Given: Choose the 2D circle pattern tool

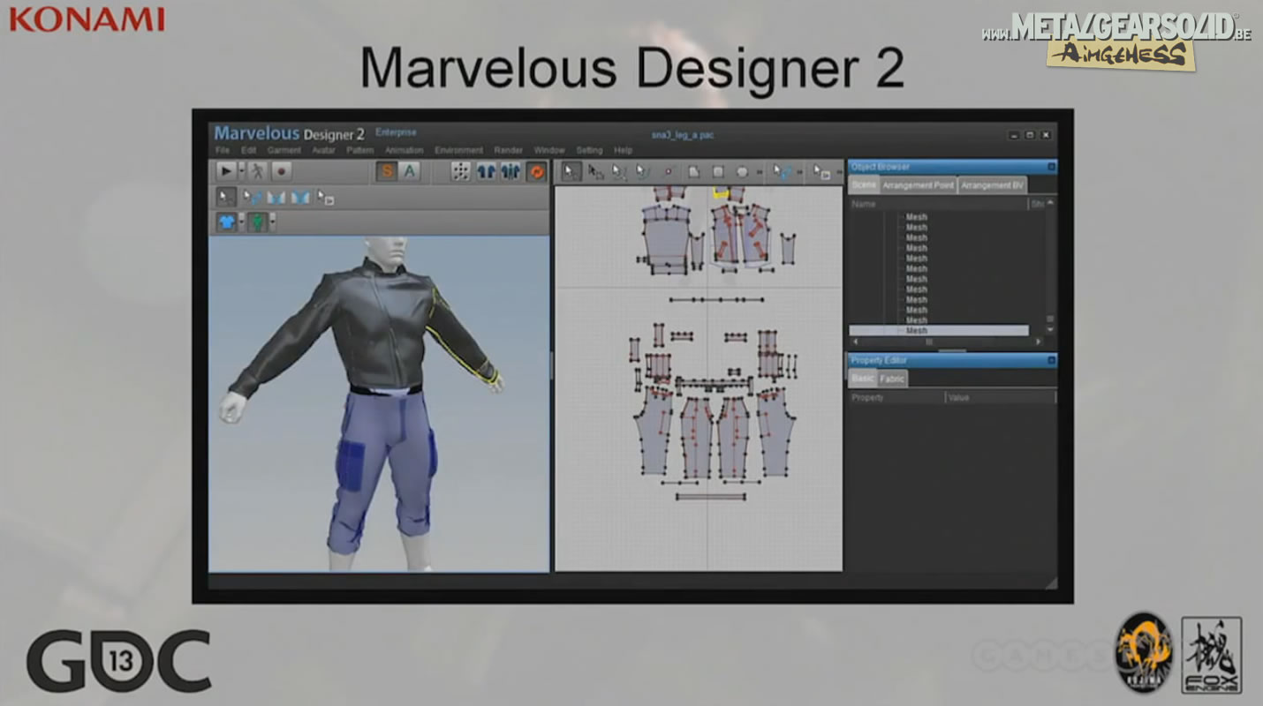Looking at the screenshot, I should click(x=743, y=172).
